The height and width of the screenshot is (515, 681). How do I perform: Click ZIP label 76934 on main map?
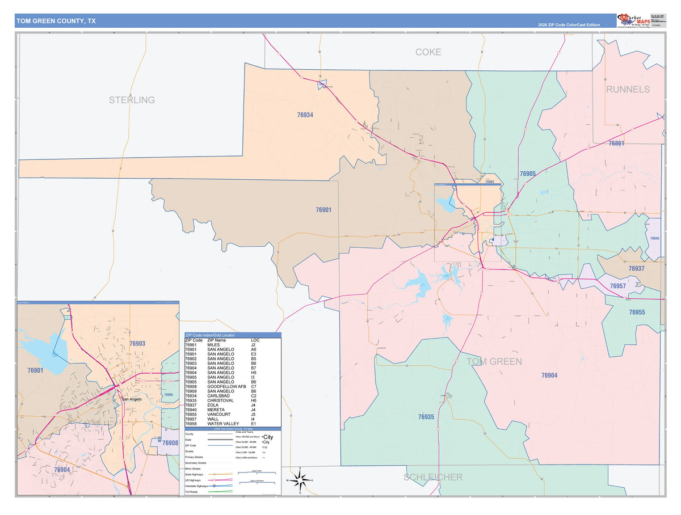point(305,115)
